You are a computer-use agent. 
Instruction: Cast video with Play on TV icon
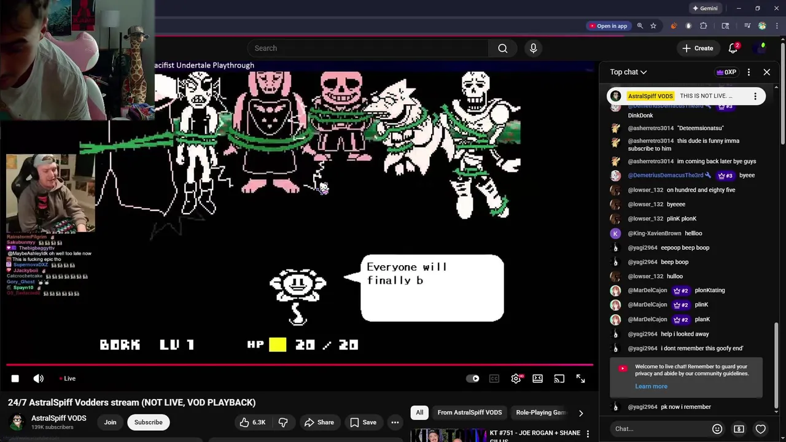point(559,379)
